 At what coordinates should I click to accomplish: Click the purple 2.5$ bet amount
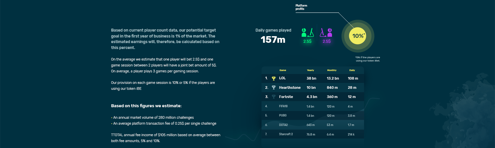tap(326, 41)
